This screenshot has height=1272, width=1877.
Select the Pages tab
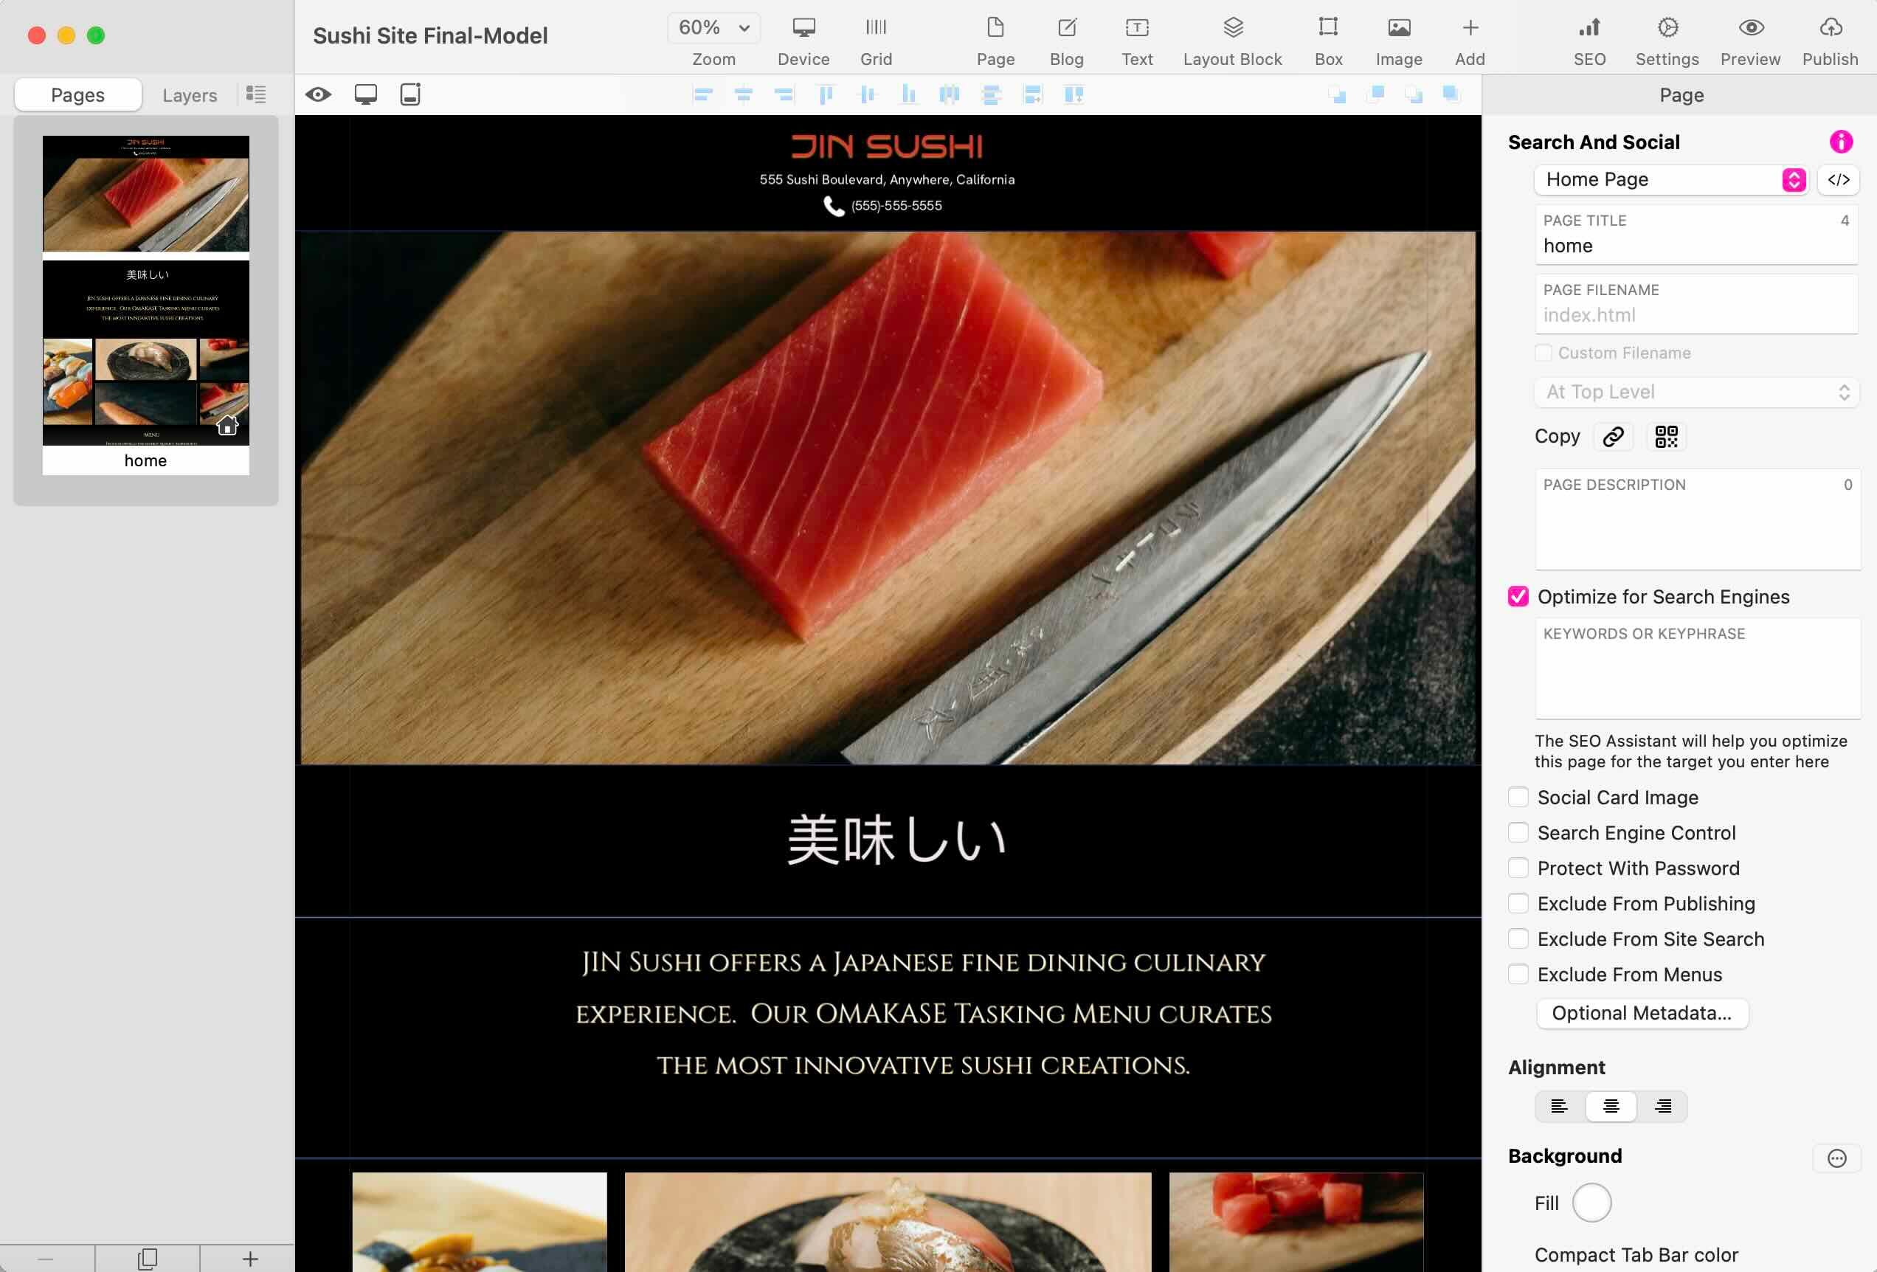tap(77, 95)
